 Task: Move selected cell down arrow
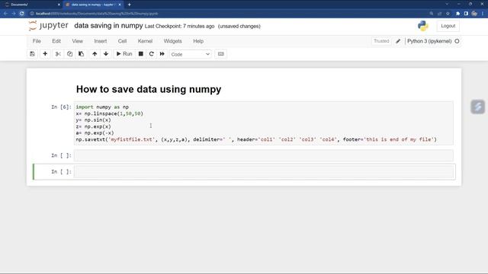[x=106, y=54]
